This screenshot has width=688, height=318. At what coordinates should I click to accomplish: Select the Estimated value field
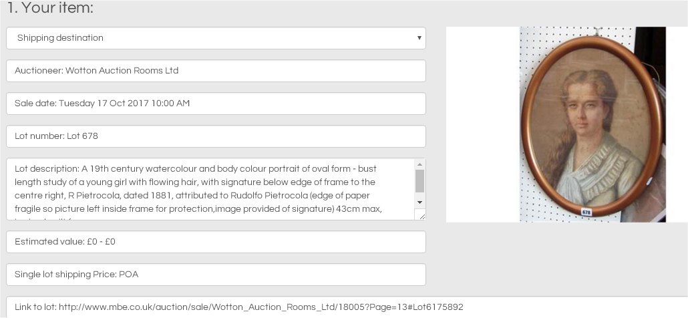coord(216,242)
